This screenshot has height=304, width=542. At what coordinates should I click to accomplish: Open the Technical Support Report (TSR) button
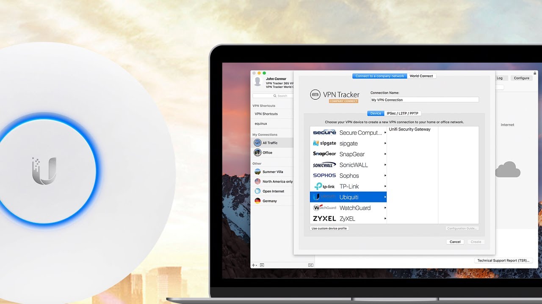pos(503,261)
